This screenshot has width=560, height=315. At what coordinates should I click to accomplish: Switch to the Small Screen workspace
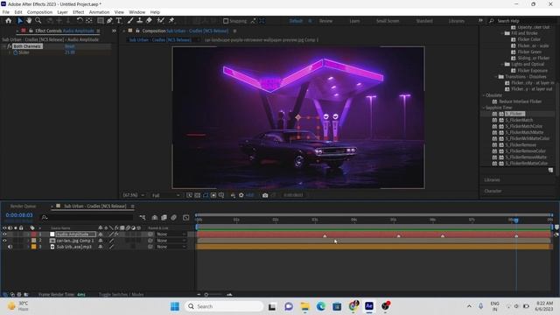pos(388,21)
